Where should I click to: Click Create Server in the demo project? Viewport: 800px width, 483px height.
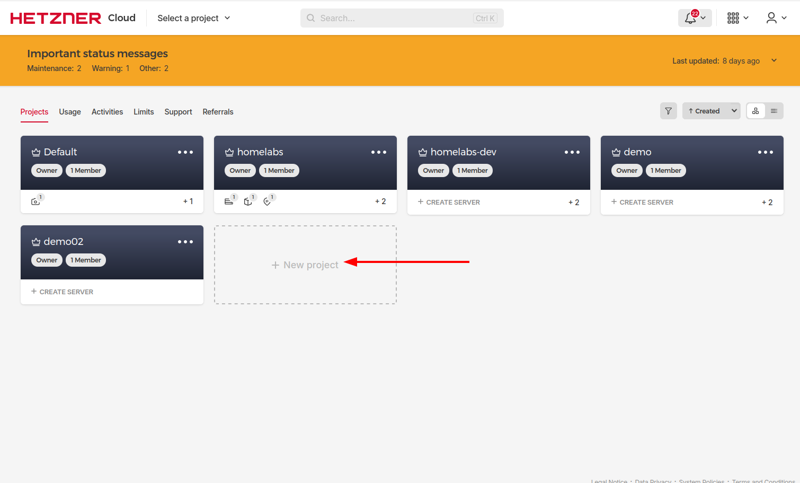(642, 202)
